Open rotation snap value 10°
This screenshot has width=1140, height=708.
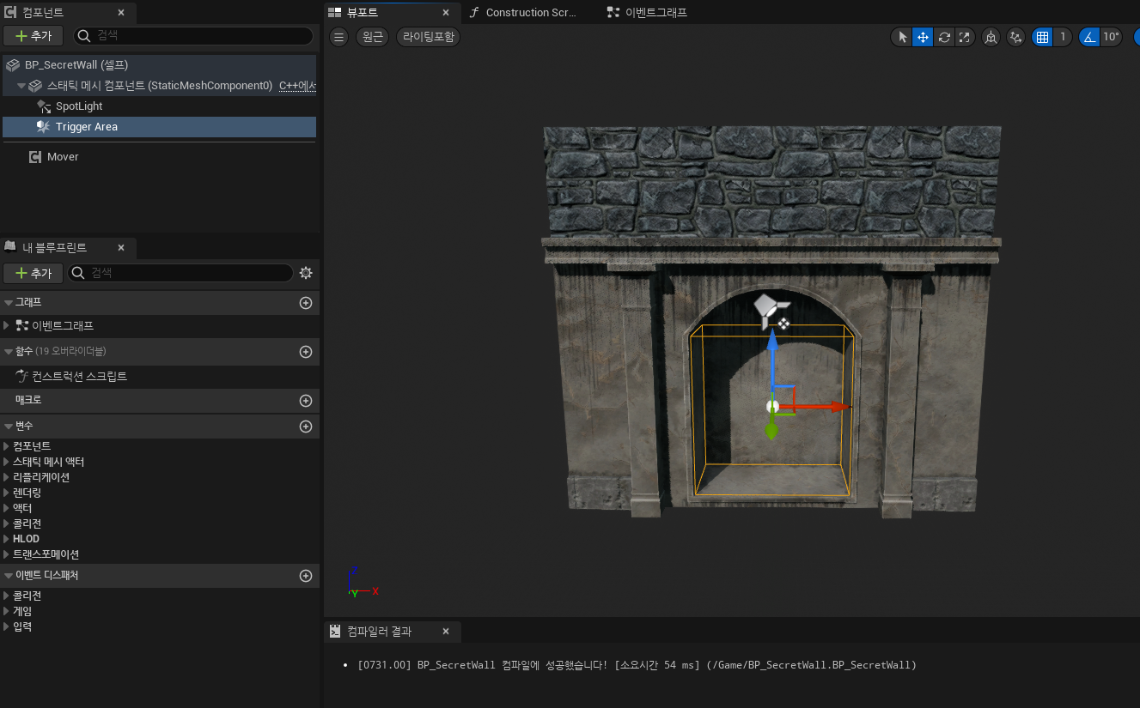tap(1112, 37)
